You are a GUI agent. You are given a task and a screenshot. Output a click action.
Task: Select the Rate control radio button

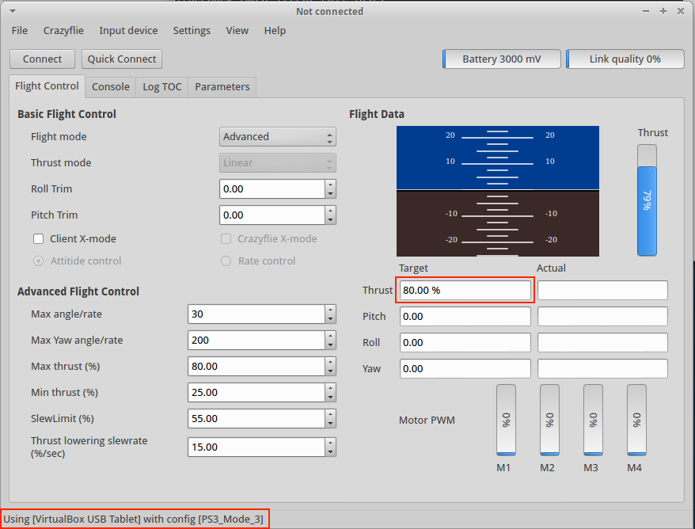coord(226,261)
